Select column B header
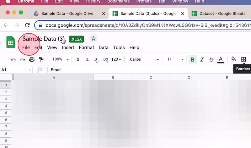Screen dimensions: 251x148 (113, 78)
